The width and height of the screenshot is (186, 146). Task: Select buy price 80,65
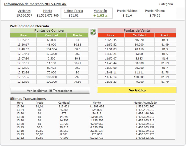coord(77,45)
